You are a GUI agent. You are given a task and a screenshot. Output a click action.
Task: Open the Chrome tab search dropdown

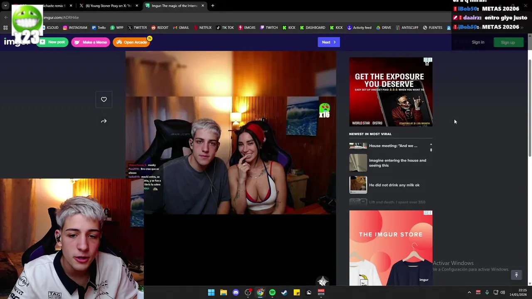click(5, 6)
